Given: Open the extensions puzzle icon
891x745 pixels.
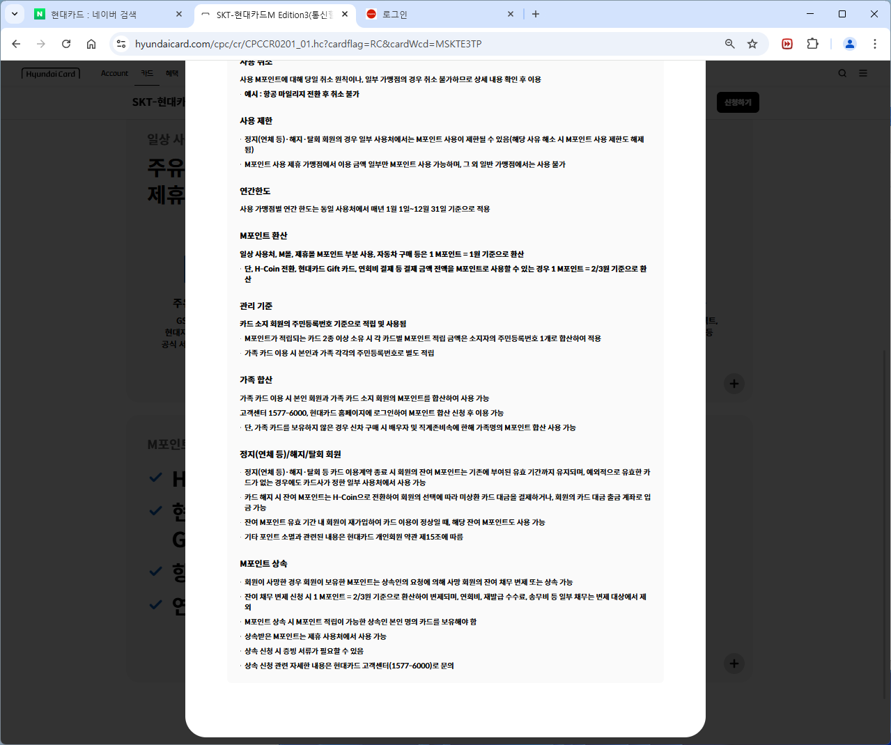Looking at the screenshot, I should point(812,44).
